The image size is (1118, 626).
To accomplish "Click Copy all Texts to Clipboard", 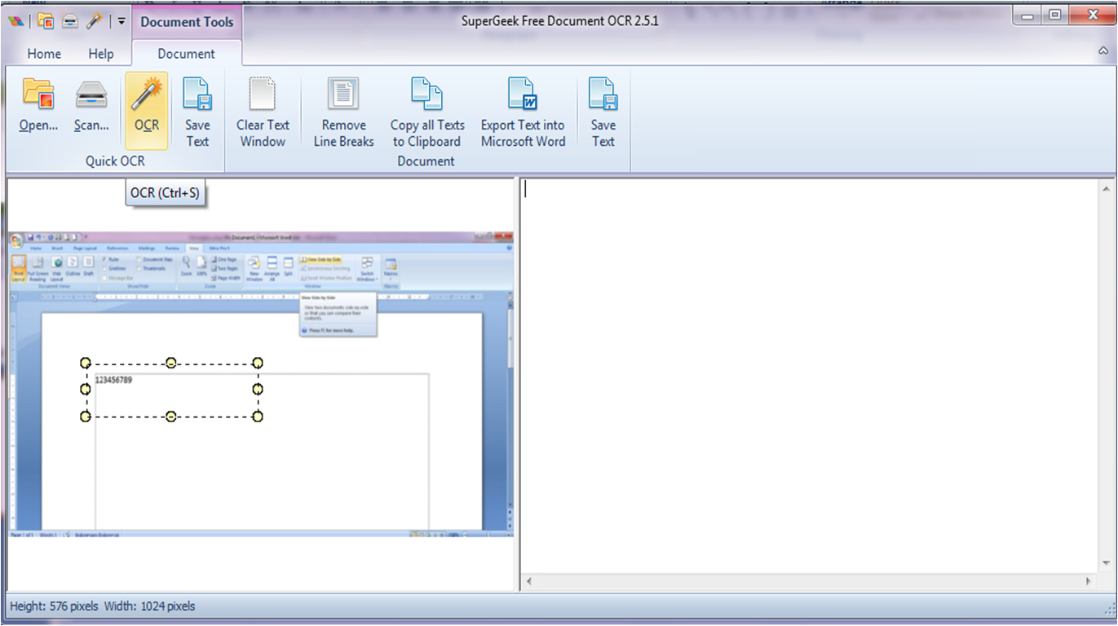I will coord(427,112).
